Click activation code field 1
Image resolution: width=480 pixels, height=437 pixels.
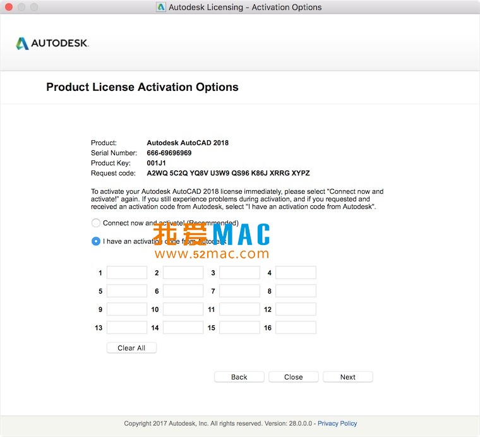127,272
